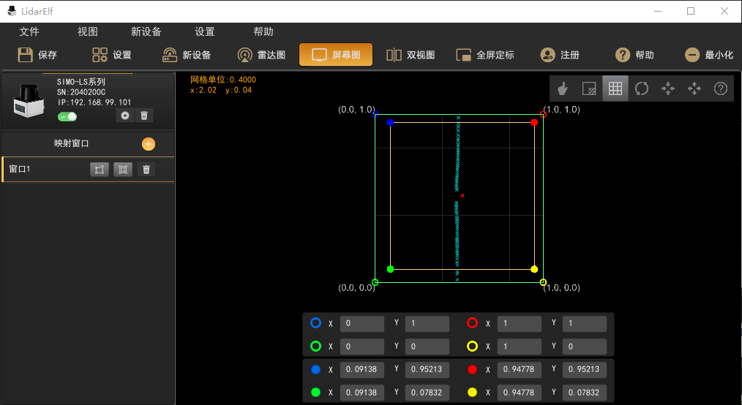742x405 pixels.
Task: Delete 窗口1 using its trash icon
Action: (146, 170)
